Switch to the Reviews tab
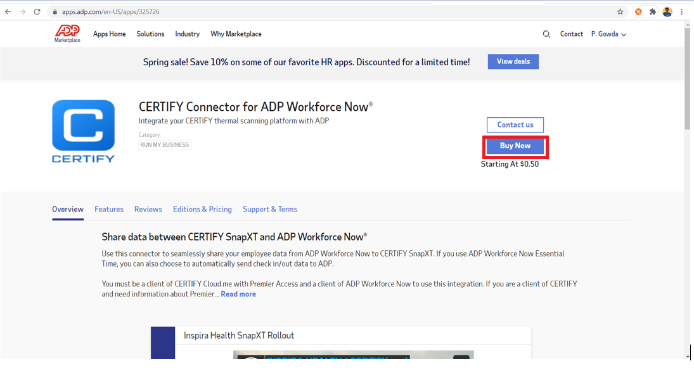Screen dimensions: 694x387 point(148,209)
